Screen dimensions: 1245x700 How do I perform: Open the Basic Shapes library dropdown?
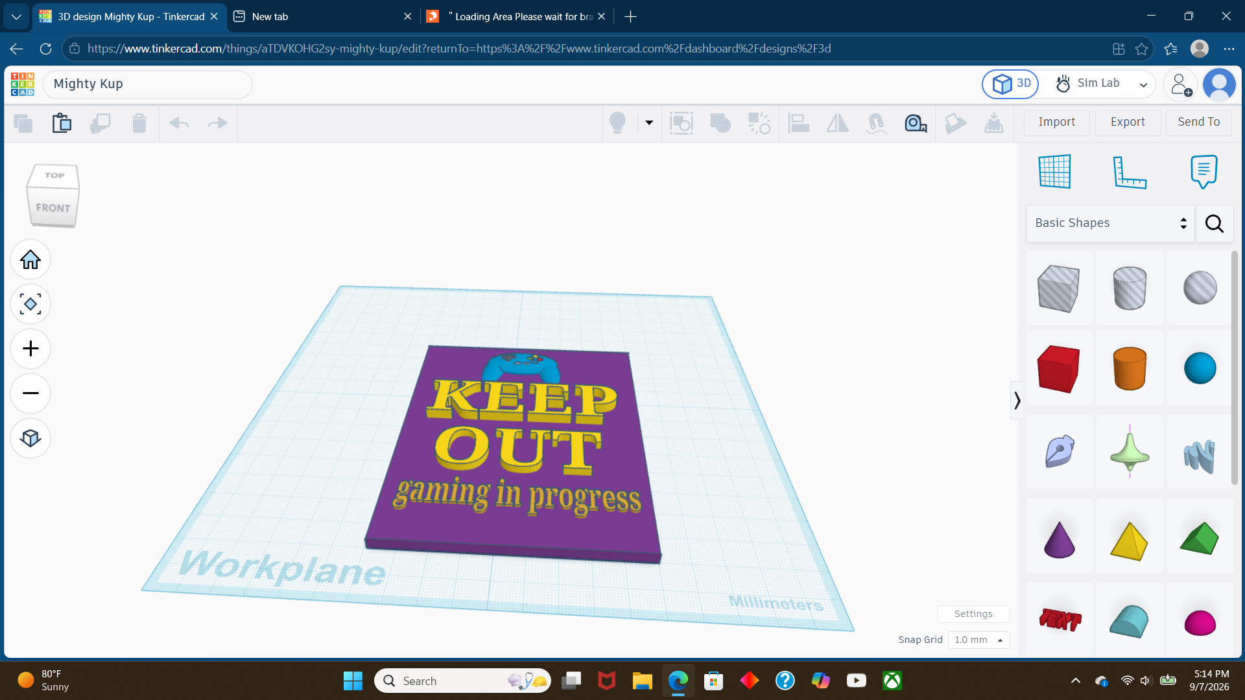pyautogui.click(x=1110, y=223)
